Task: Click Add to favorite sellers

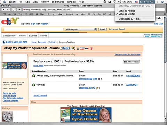Action: point(13,98)
